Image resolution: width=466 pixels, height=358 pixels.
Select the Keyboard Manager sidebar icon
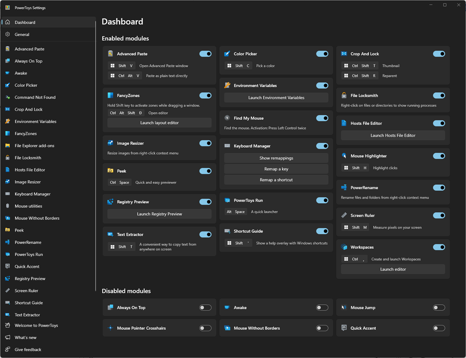tap(8, 194)
